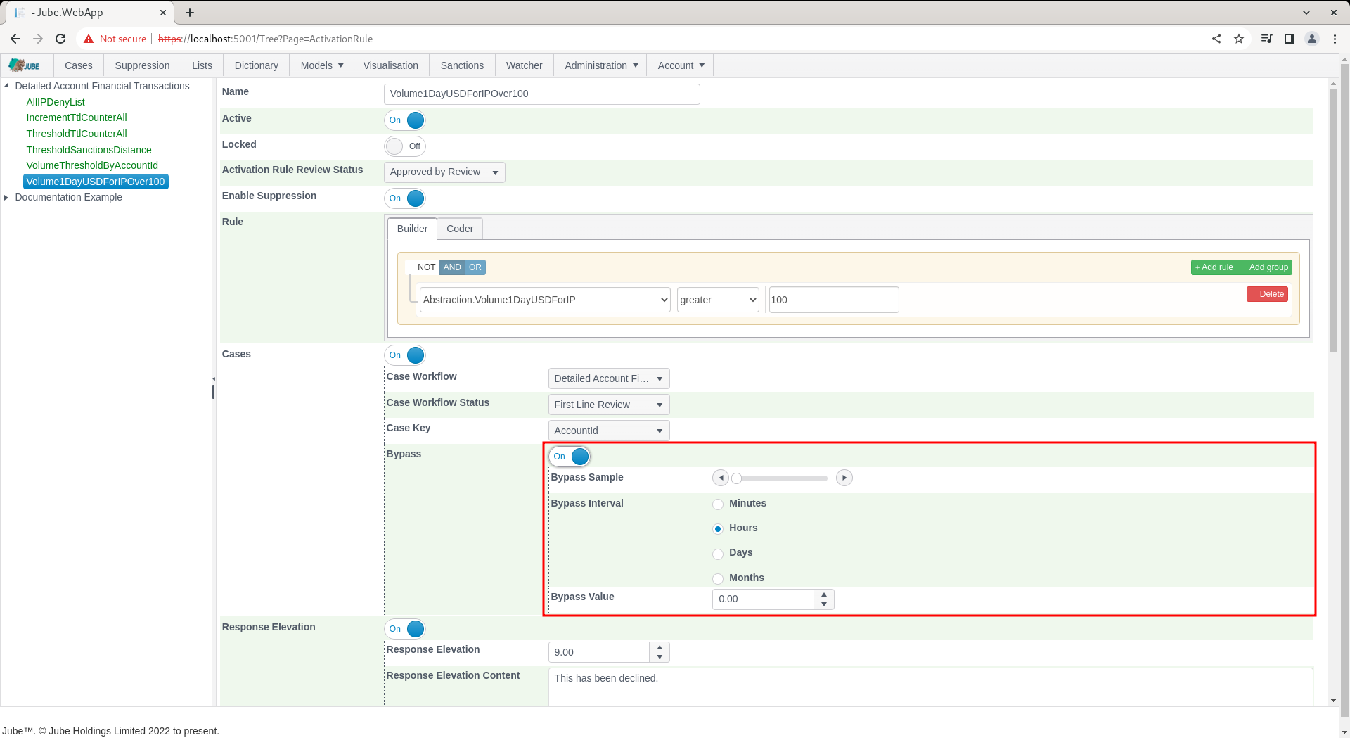Open the Models menu
Image resolution: width=1350 pixels, height=738 pixels.
coord(322,65)
